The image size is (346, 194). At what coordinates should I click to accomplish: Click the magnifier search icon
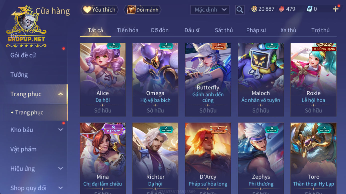(x=240, y=10)
